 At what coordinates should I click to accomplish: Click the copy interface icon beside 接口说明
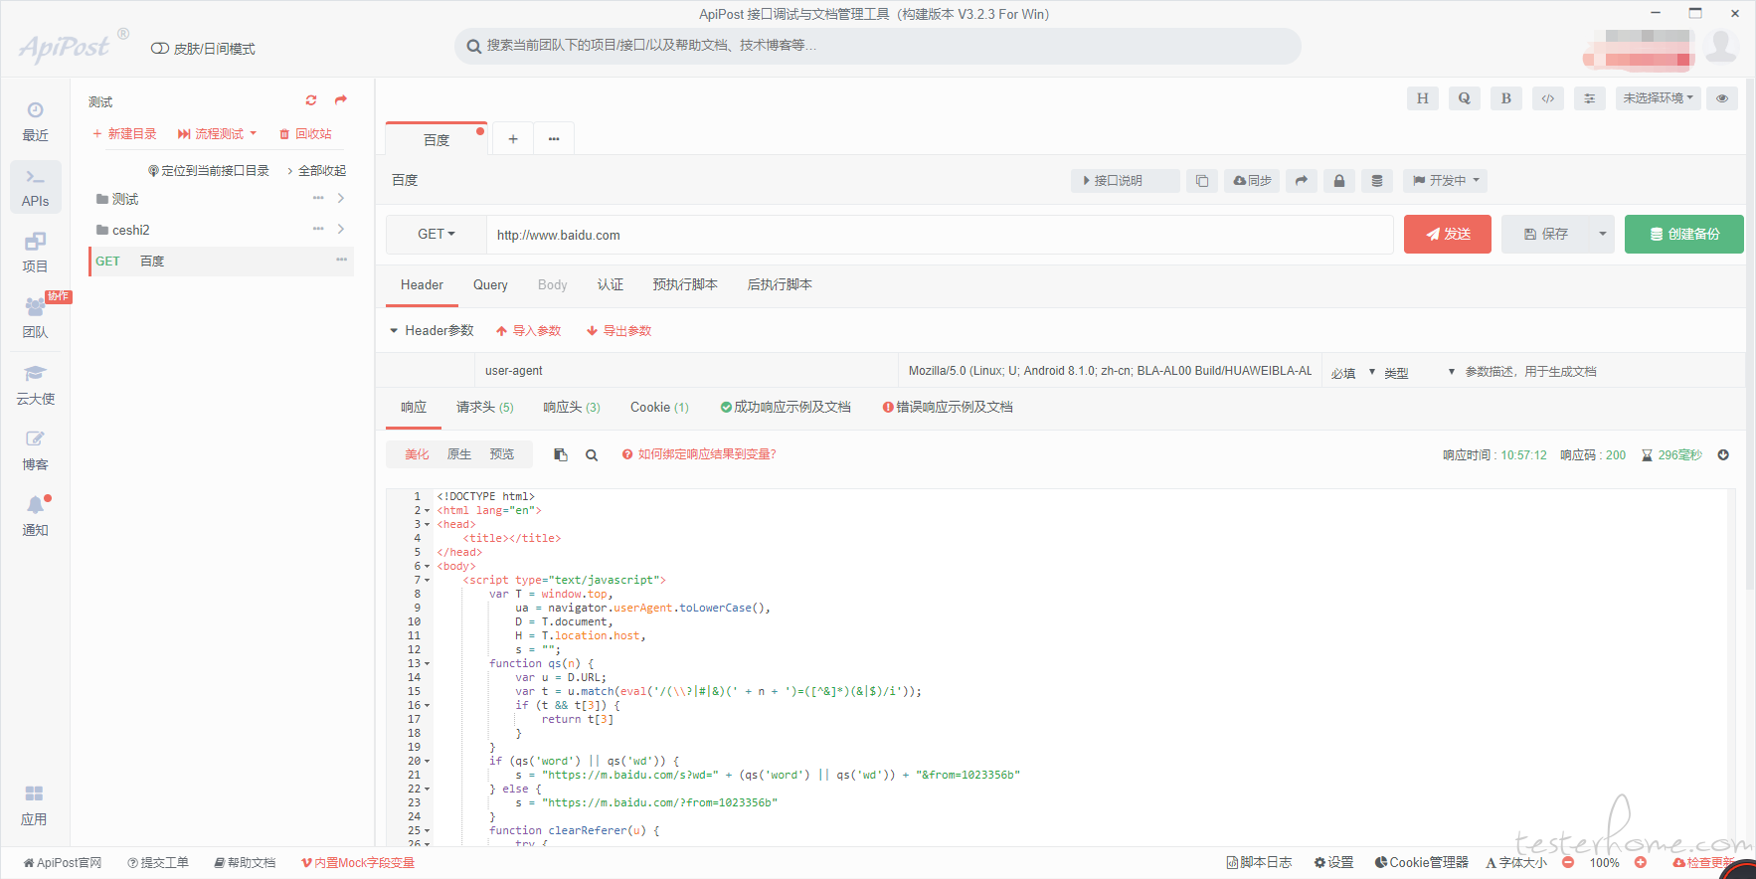pyautogui.click(x=1201, y=181)
